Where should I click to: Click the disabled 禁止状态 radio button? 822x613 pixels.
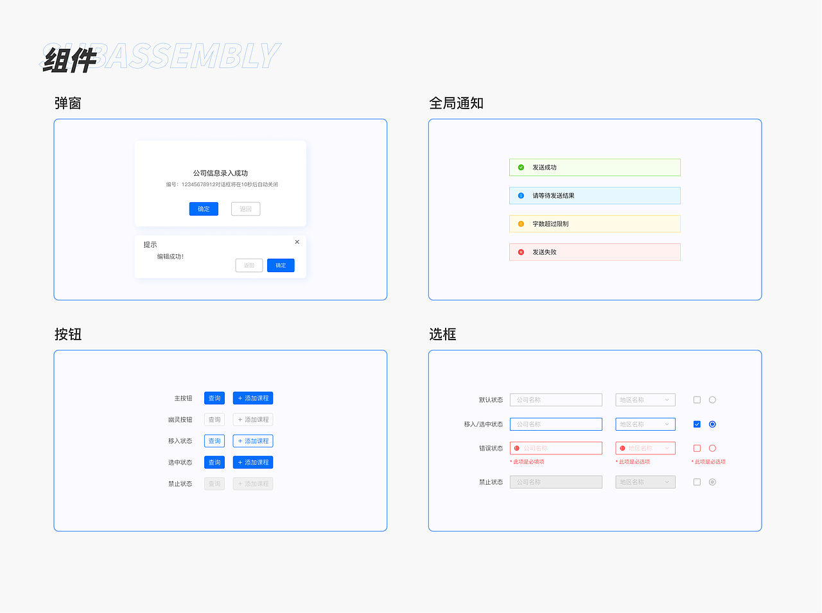712,482
